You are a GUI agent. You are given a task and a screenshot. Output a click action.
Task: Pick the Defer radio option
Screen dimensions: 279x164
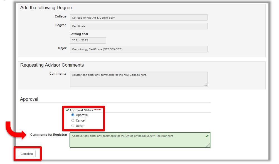click(73, 126)
